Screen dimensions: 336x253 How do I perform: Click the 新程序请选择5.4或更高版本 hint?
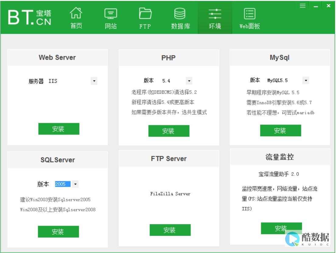coord(163,102)
